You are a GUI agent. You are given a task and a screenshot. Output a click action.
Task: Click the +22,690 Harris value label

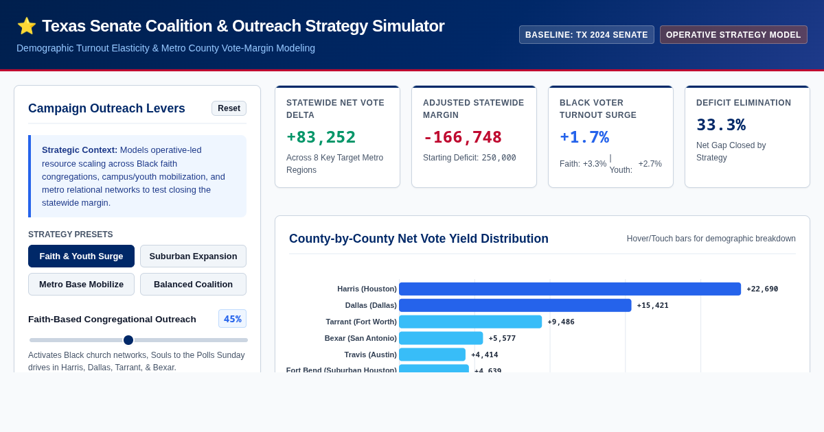click(762, 289)
